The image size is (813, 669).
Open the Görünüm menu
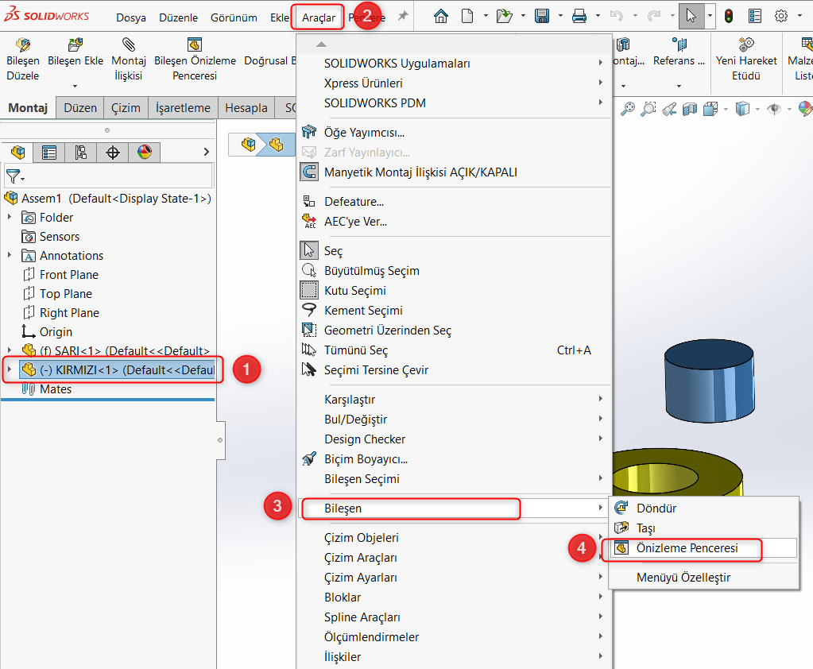point(234,17)
